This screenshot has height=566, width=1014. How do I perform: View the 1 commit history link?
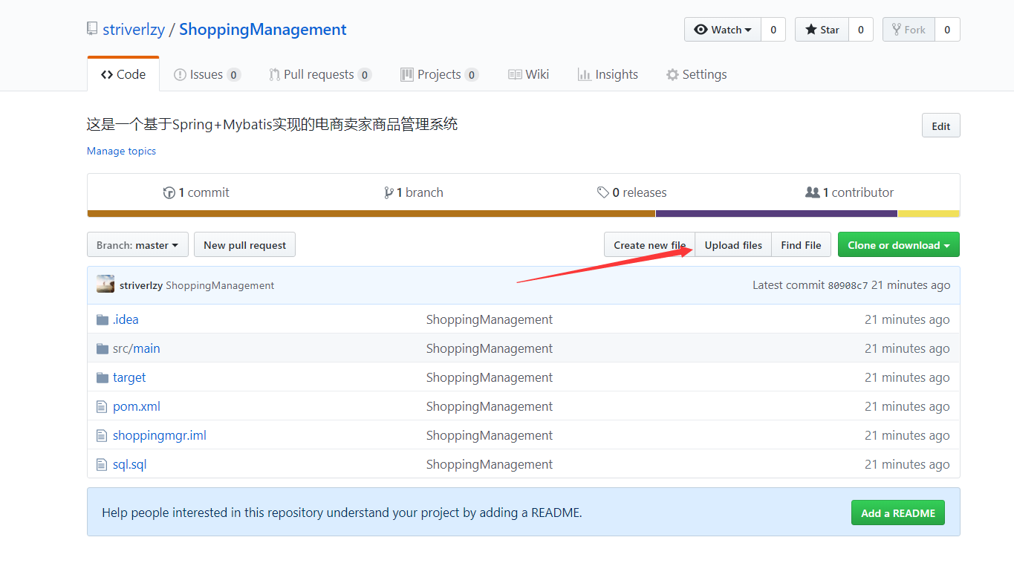196,192
